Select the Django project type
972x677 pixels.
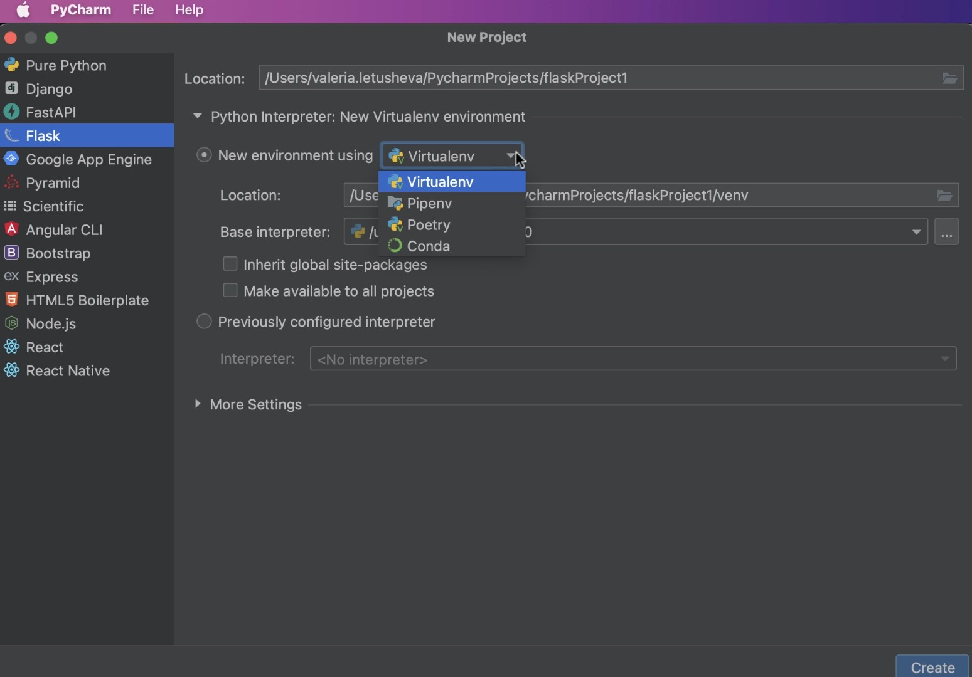(48, 89)
